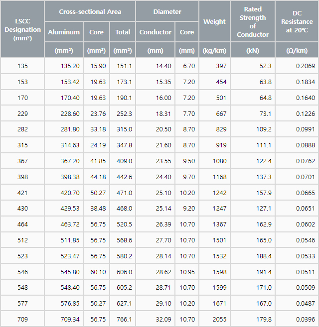Select the Total area sub-header
Screen dimensions: 319x327
[123, 32]
